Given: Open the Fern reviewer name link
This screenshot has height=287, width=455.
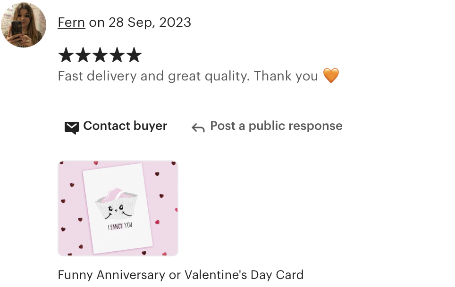Looking at the screenshot, I should pos(71,23).
